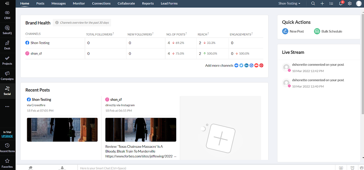Open the Reports tab
The width and height of the screenshot is (364, 170).
pyautogui.click(x=148, y=4)
